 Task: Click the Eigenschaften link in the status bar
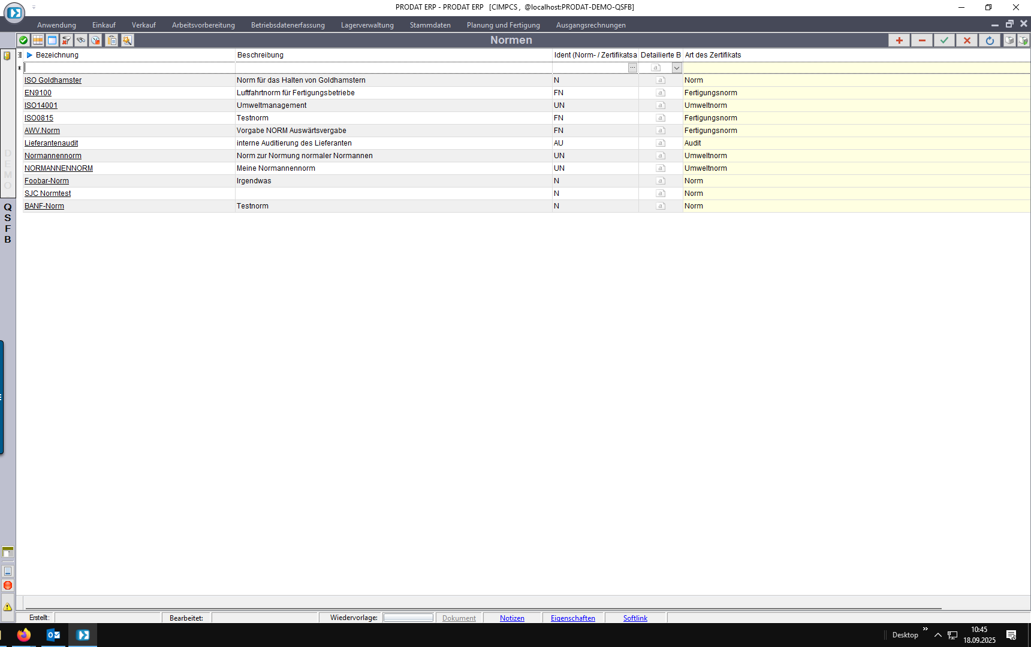point(572,618)
